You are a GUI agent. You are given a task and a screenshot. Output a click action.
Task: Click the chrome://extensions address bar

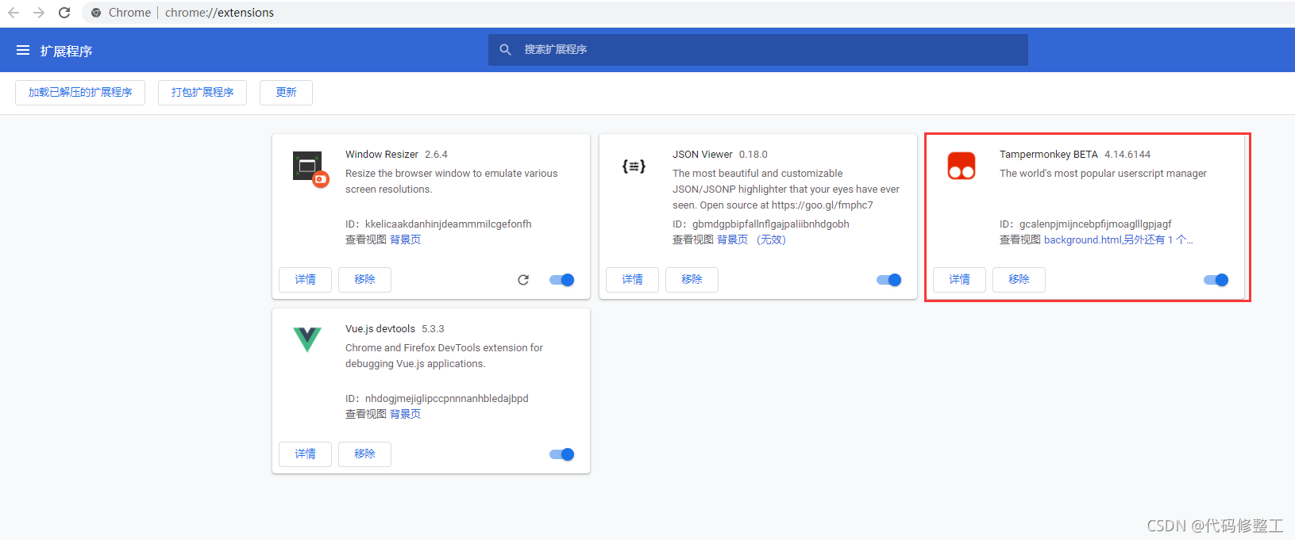[x=688, y=13]
